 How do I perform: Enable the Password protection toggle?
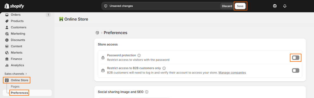click(x=296, y=58)
